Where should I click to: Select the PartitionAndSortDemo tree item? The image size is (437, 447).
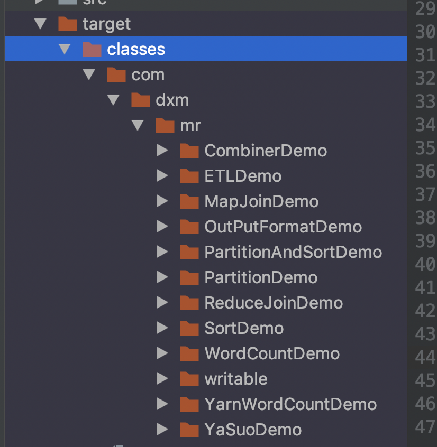(x=293, y=253)
